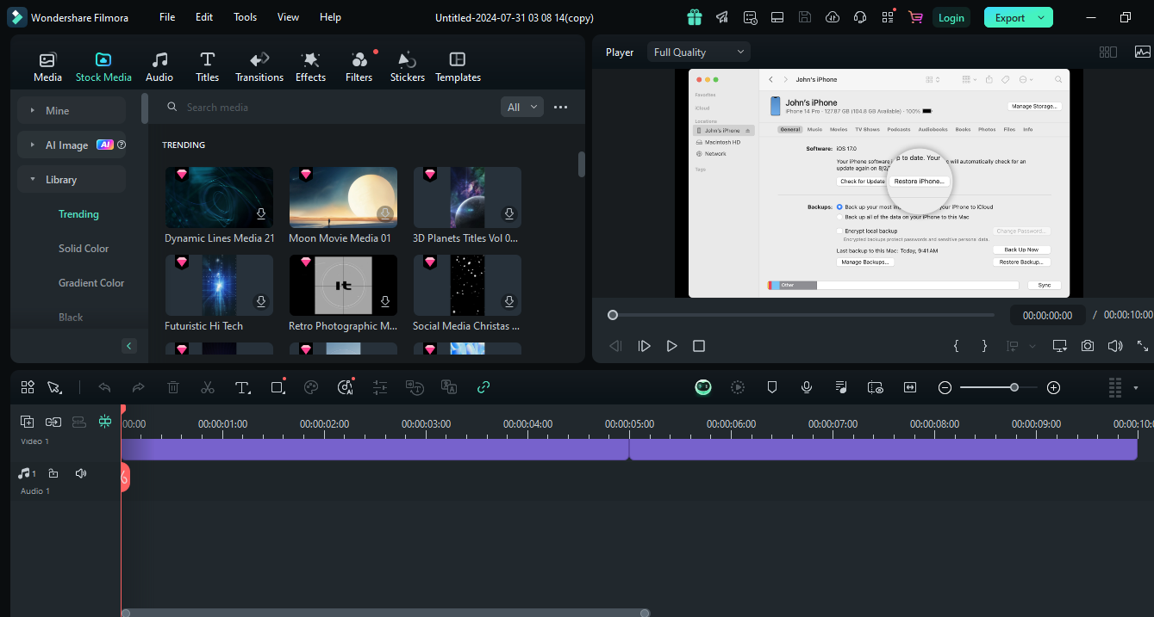Click the cloud upload icon
Screen dimensions: 1154x617
click(x=833, y=17)
